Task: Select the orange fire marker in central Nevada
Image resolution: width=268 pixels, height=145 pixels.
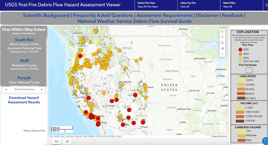Action: click(x=104, y=93)
